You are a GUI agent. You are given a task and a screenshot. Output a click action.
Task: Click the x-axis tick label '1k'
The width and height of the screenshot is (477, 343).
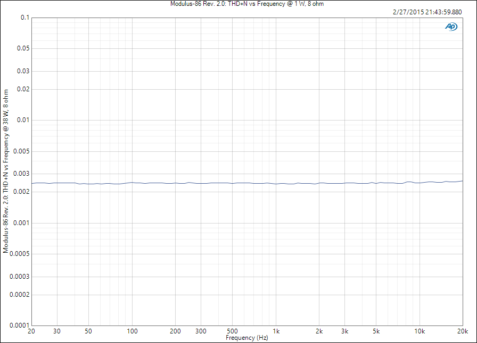click(x=276, y=331)
